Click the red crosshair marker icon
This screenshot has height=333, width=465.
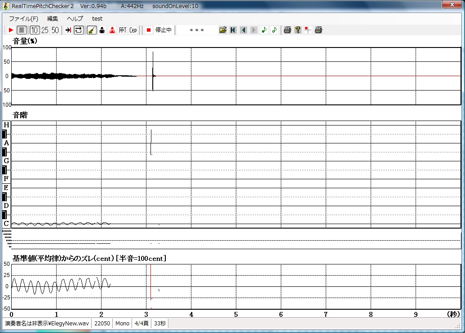coord(308,30)
